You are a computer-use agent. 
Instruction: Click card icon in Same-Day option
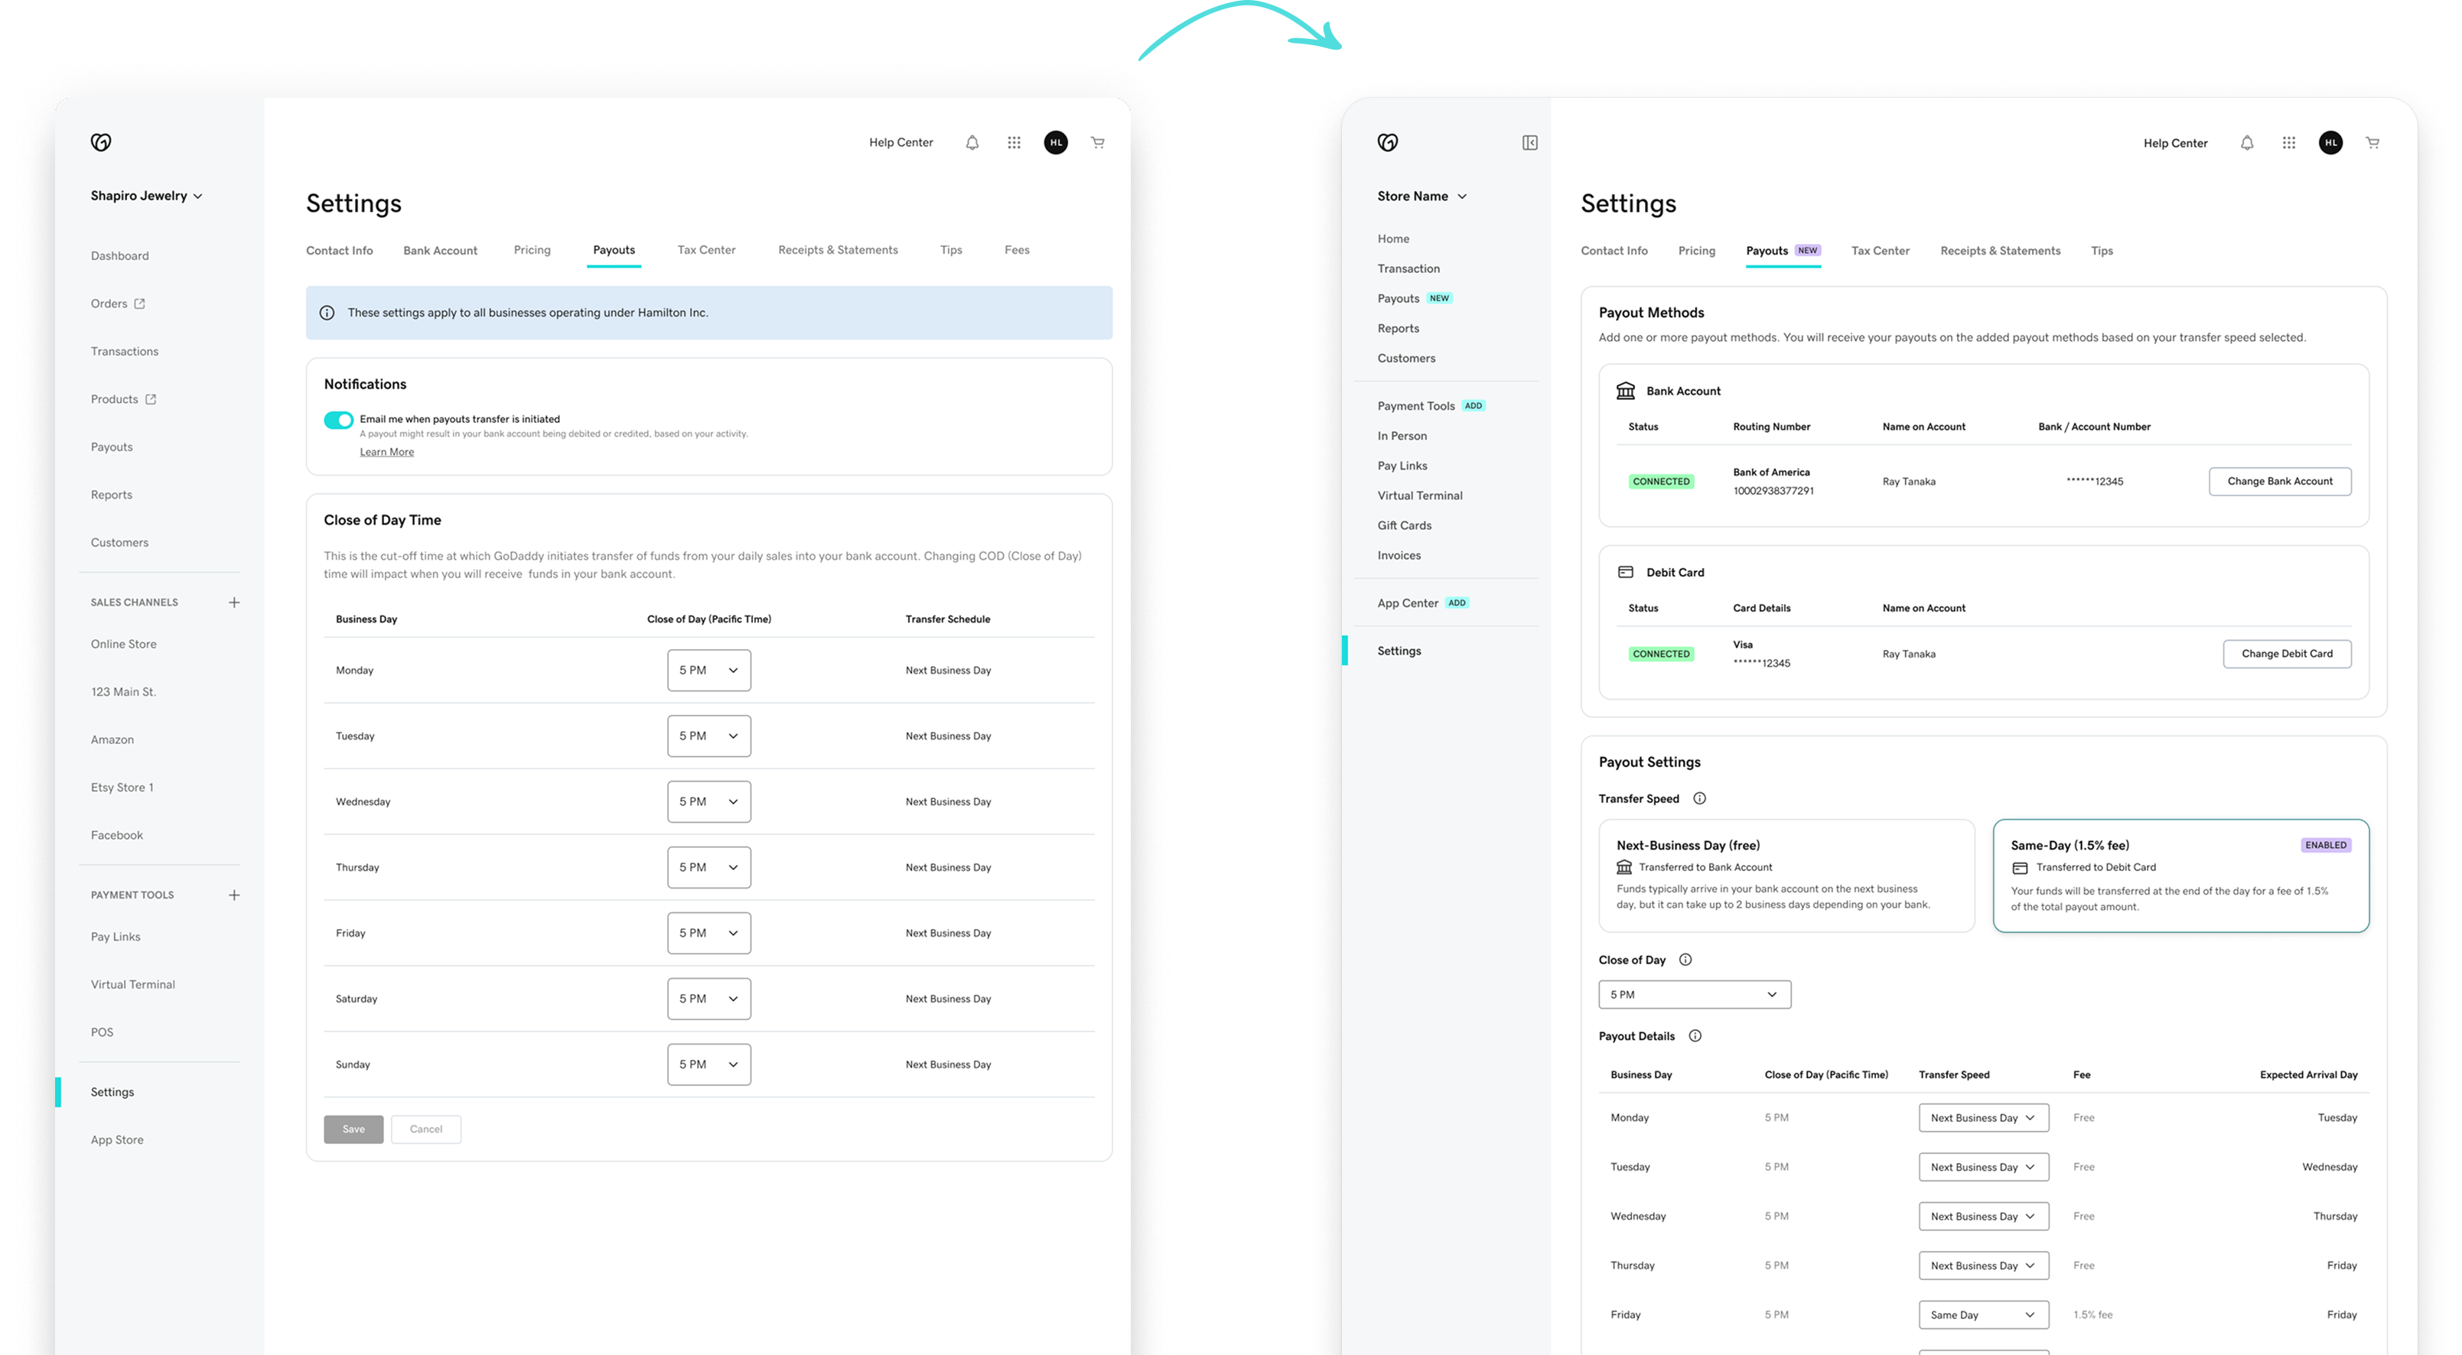tap(2020, 868)
